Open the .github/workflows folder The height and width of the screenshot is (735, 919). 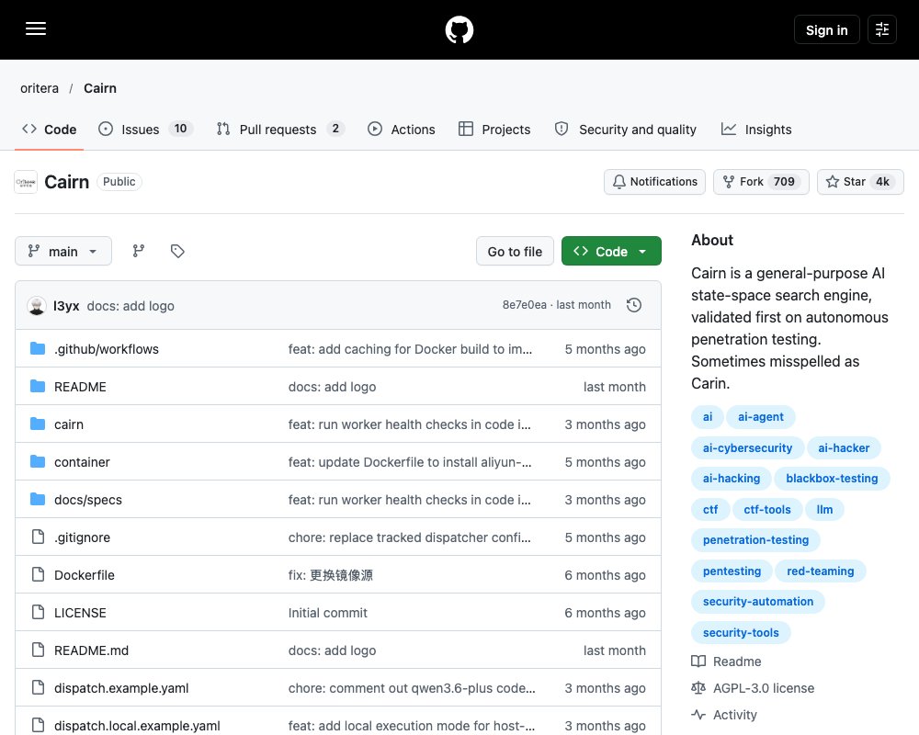[x=106, y=349]
